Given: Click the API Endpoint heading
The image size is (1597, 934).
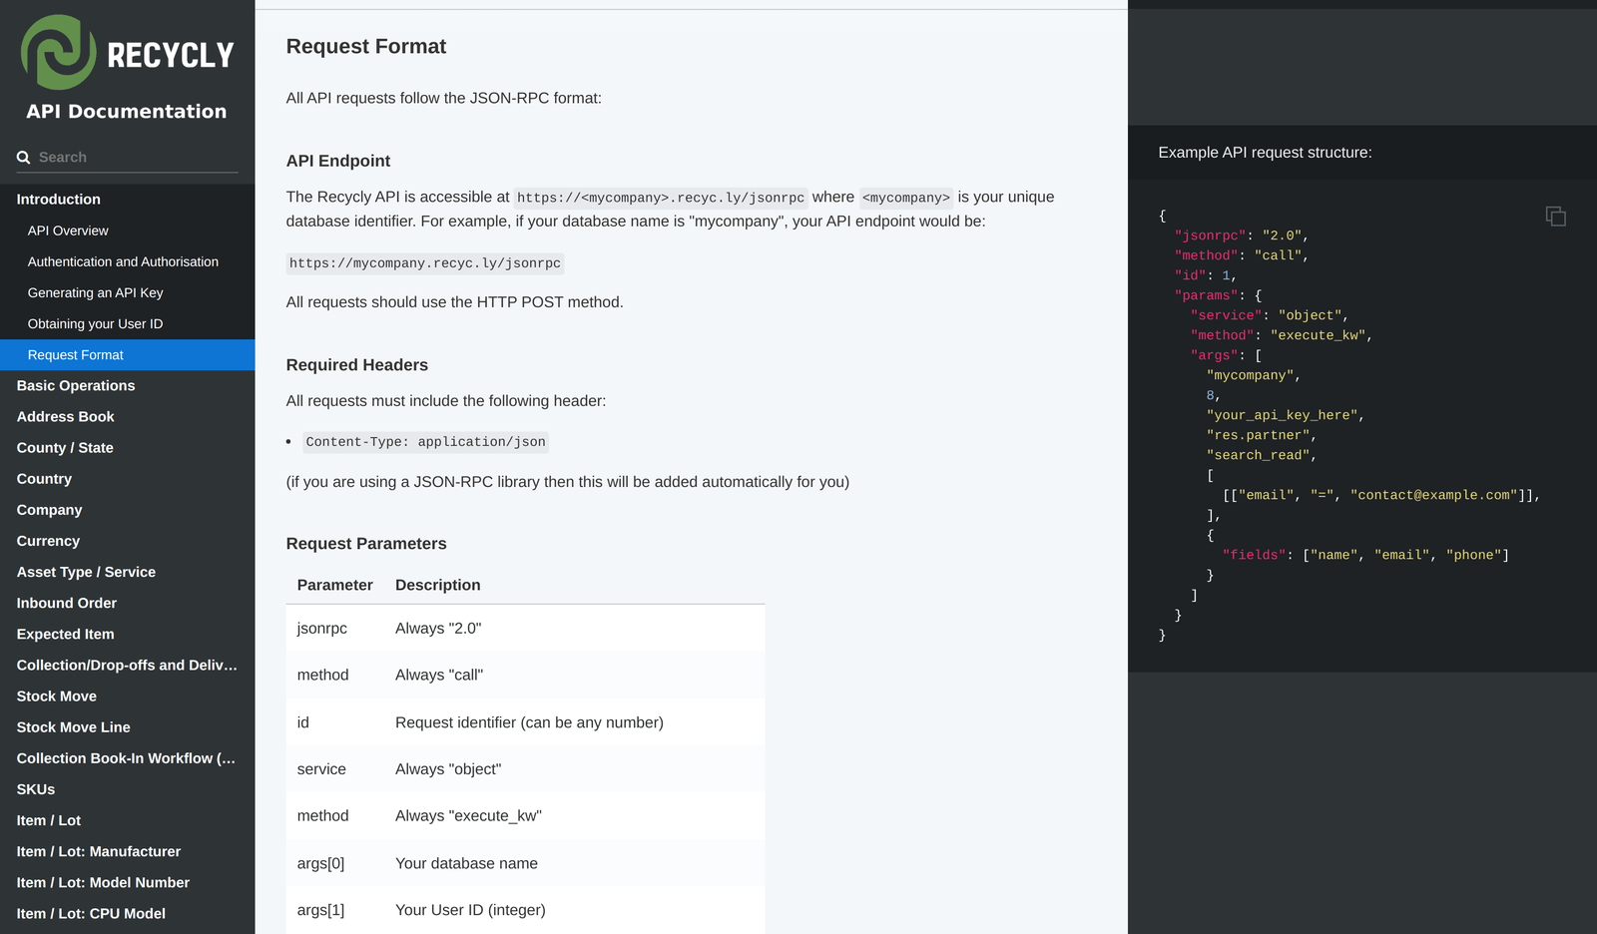Looking at the screenshot, I should click(x=338, y=161).
